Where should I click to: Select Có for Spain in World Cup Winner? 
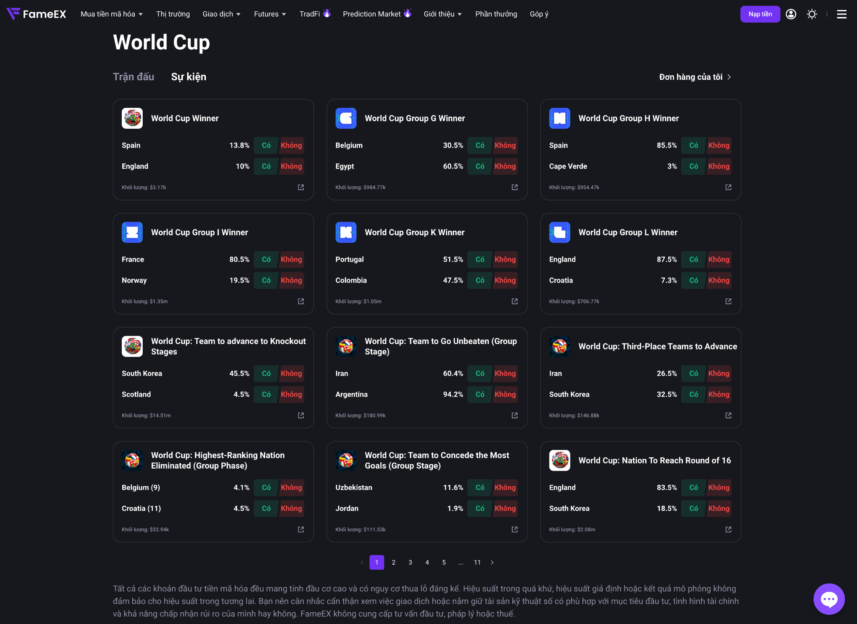point(266,145)
